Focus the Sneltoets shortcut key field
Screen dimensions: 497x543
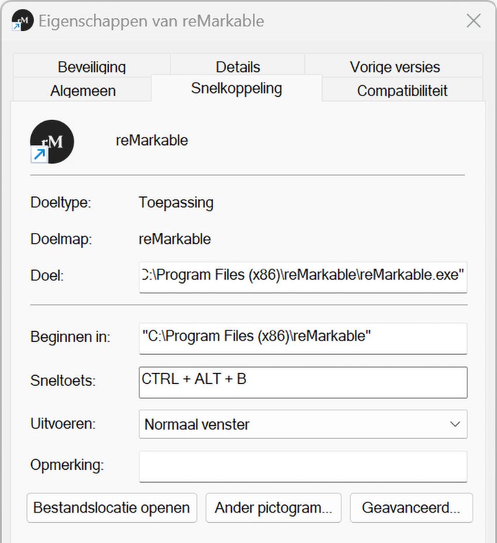click(x=303, y=382)
